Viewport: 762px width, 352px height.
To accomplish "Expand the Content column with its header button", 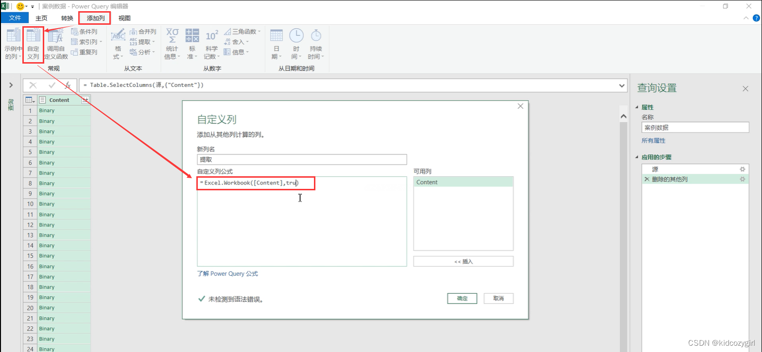I will click(x=86, y=100).
